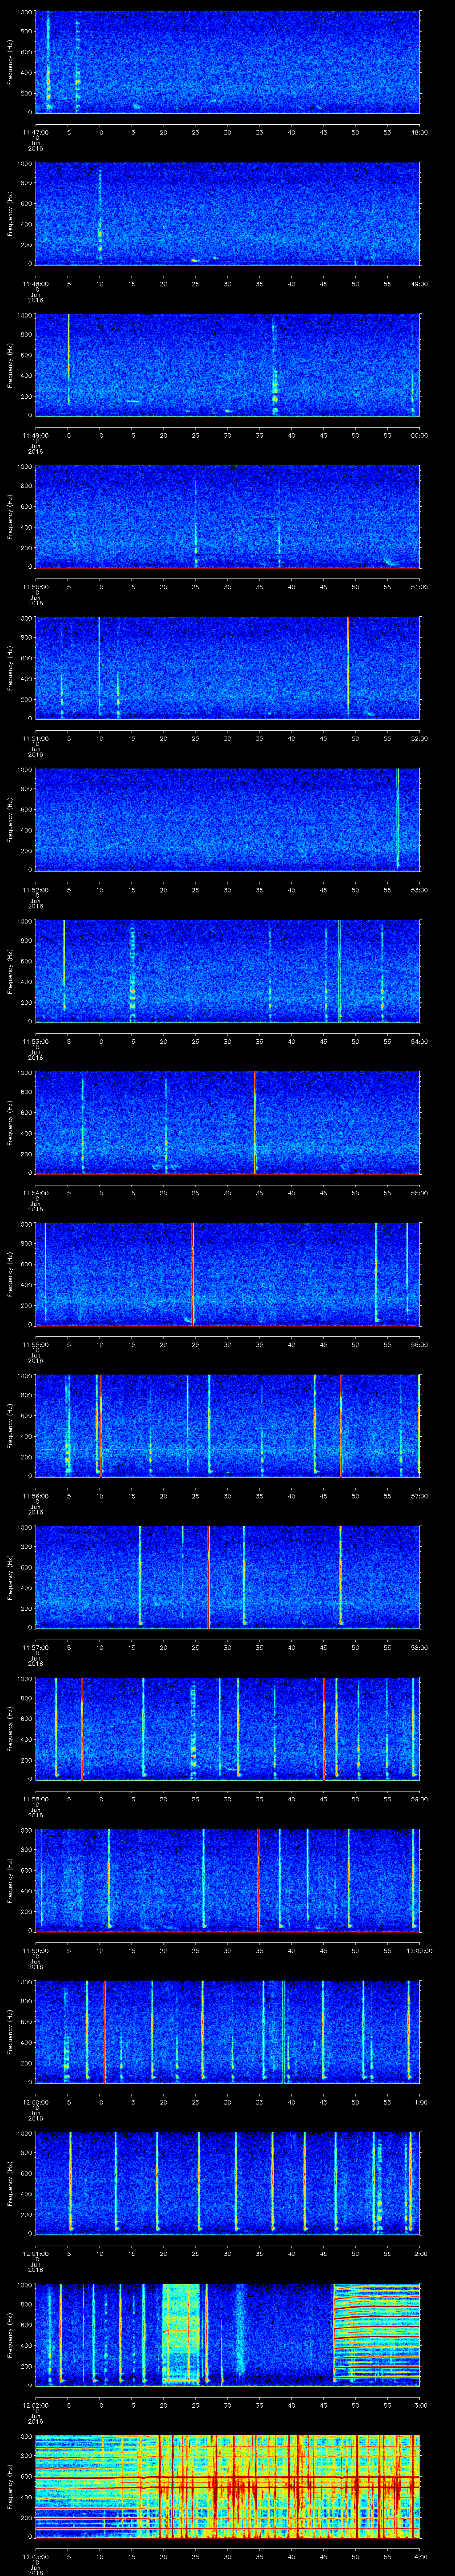Click the 56:00 end time label
The width and height of the screenshot is (455, 2576).
(x=419, y=1344)
